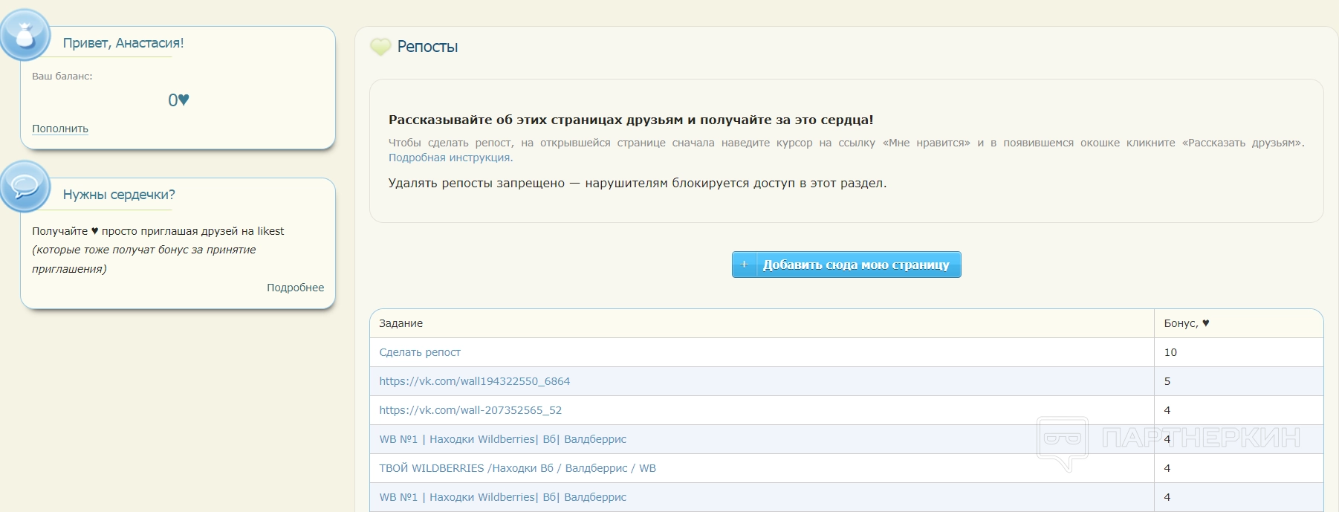The height and width of the screenshot is (512, 1339).
Task: Click the Задание column header
Action: point(401,323)
